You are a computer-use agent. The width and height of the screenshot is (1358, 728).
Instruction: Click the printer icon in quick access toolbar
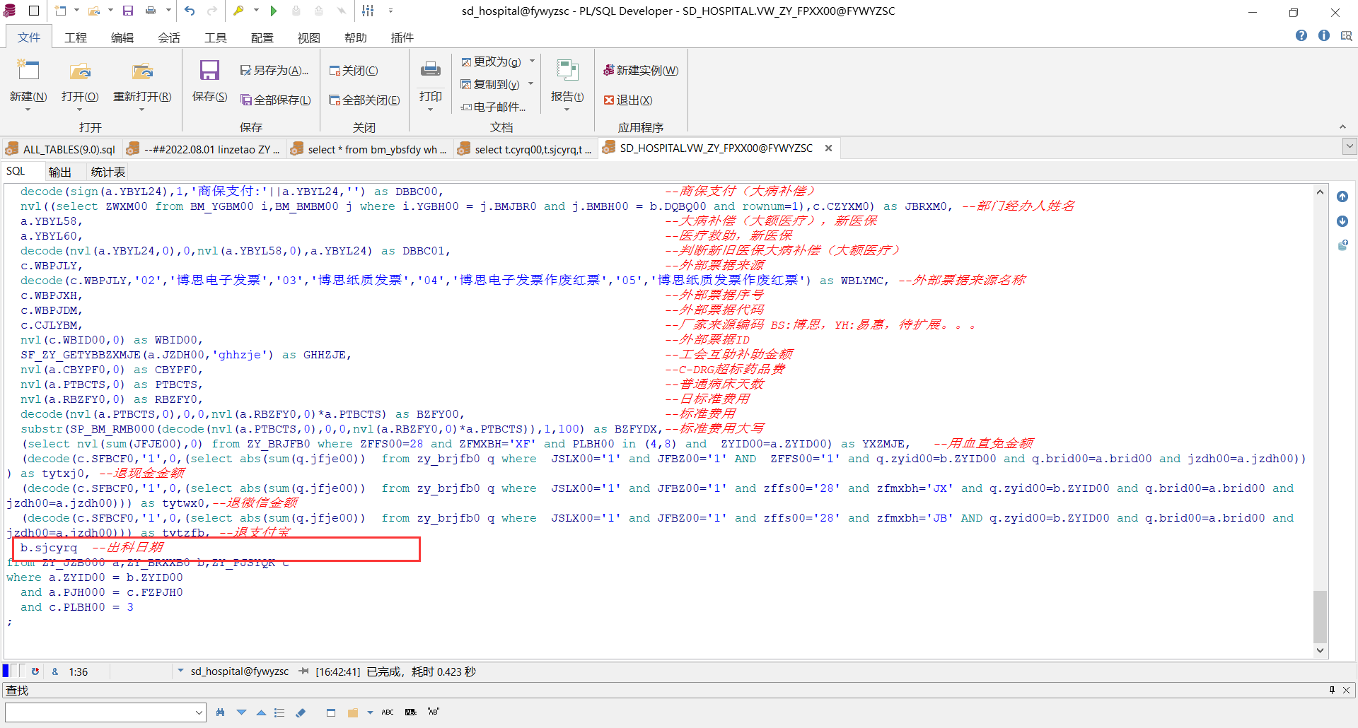coord(151,11)
